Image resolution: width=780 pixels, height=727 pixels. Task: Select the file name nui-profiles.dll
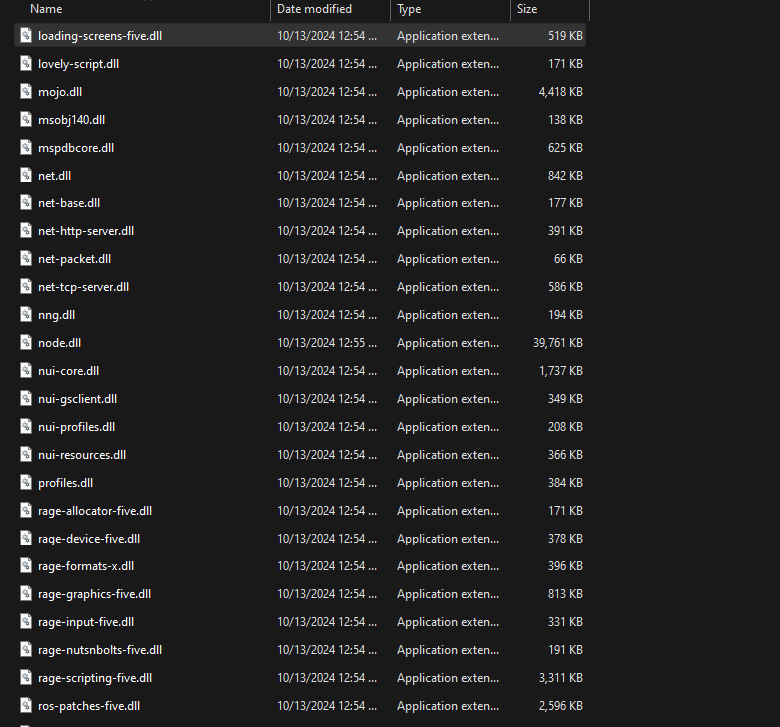tap(76, 427)
